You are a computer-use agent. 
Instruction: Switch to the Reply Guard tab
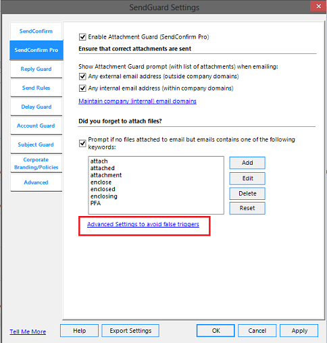point(36,69)
